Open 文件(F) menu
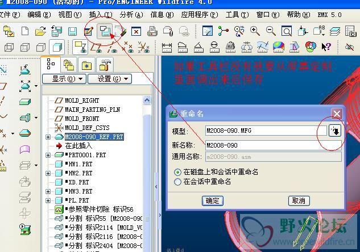 click(x=10, y=15)
